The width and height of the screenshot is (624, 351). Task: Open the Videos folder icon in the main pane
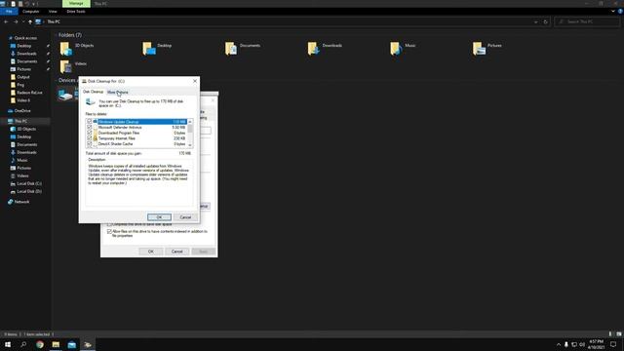click(x=65, y=66)
